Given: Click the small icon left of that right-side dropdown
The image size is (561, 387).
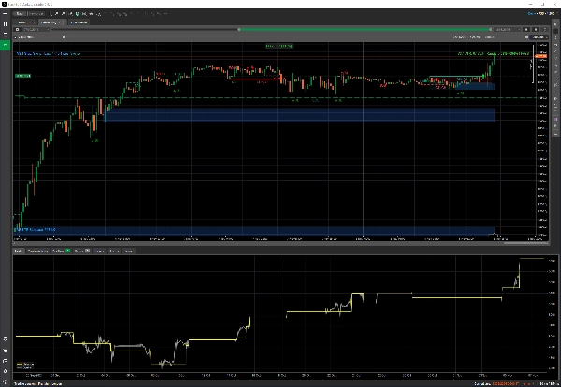Looking at the screenshot, I should click(x=526, y=36).
